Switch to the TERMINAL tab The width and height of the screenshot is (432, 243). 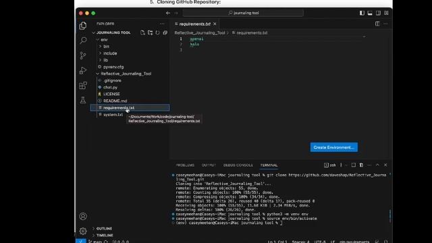tap(269, 165)
